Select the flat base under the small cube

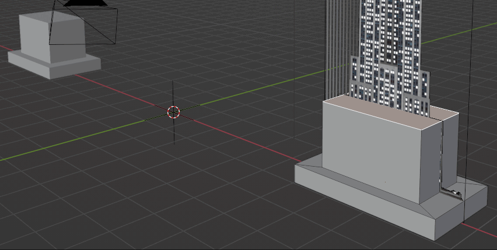pyautogui.click(x=54, y=65)
